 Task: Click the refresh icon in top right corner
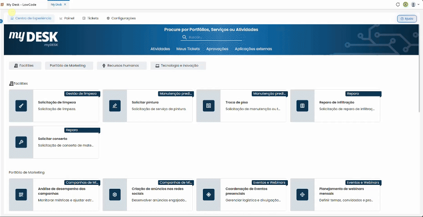click(x=398, y=4)
